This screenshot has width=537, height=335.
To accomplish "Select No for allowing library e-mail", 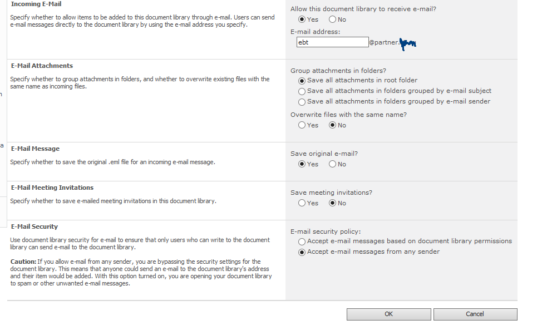I will pos(333,19).
